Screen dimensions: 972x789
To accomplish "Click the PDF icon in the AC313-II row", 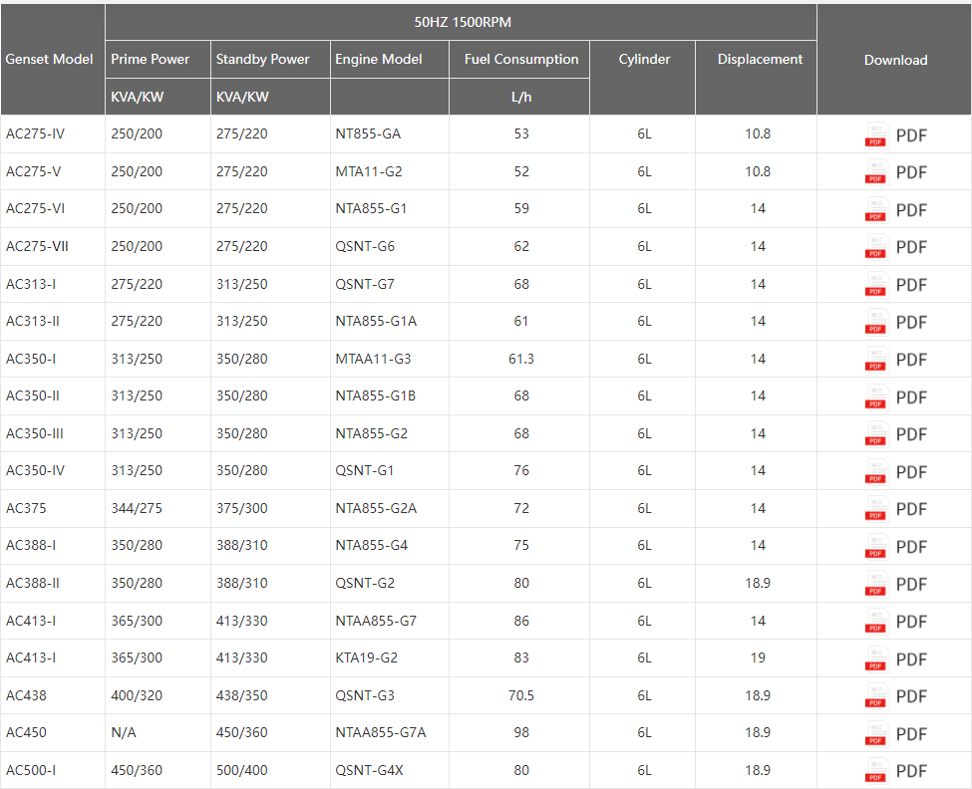I will (x=876, y=322).
